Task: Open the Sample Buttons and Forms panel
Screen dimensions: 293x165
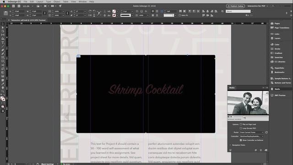Action: [281, 78]
